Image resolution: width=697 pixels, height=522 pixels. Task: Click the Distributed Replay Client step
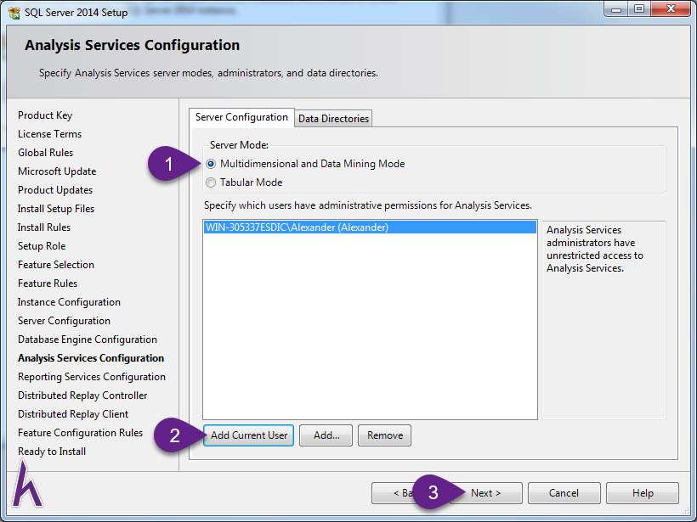point(73,413)
